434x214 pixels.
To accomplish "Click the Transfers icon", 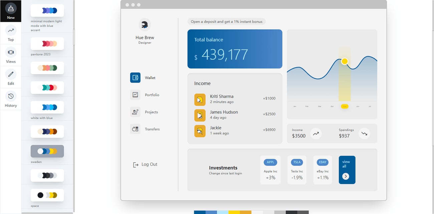I will (135, 129).
